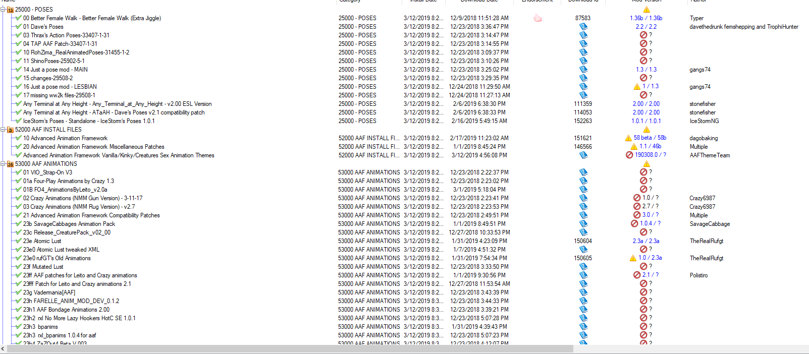Select the 10 RohZima_RealAnimatedPoses-31455-1-2 row
The image size is (809, 354).
tap(76, 52)
